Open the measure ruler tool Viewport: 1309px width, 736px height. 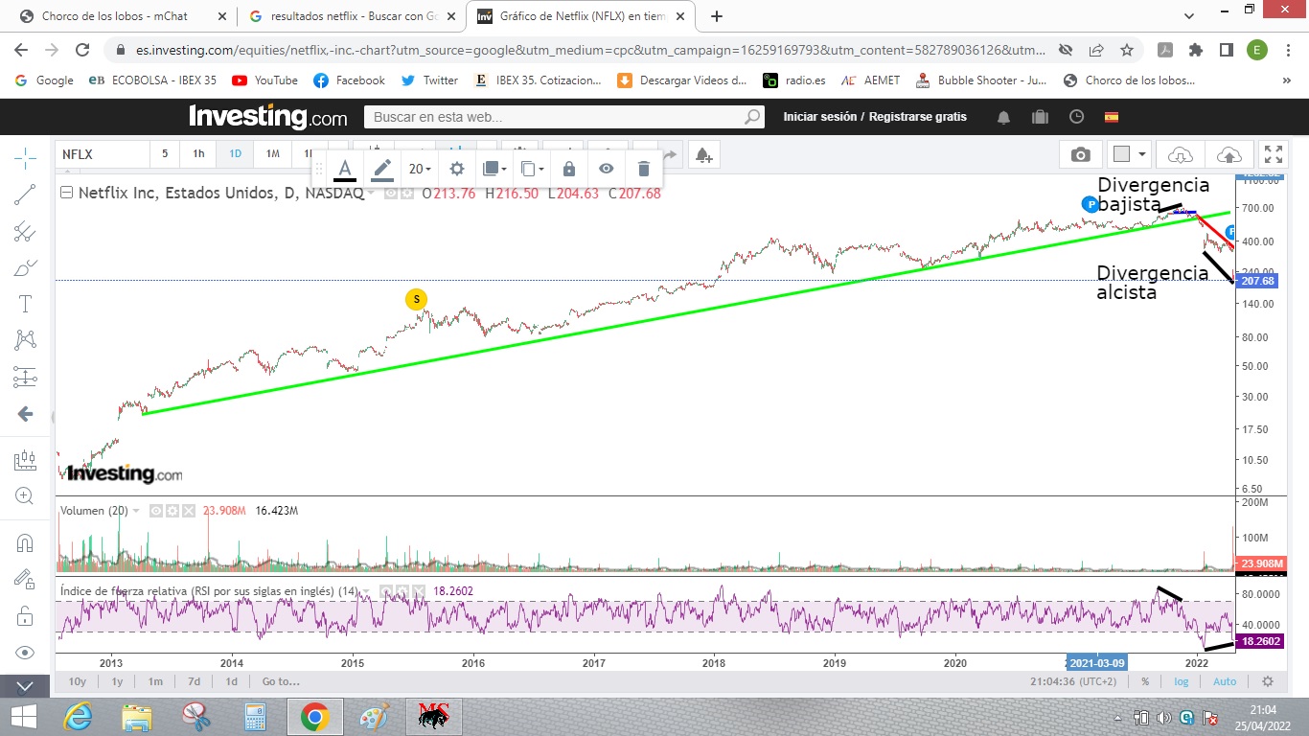(25, 461)
